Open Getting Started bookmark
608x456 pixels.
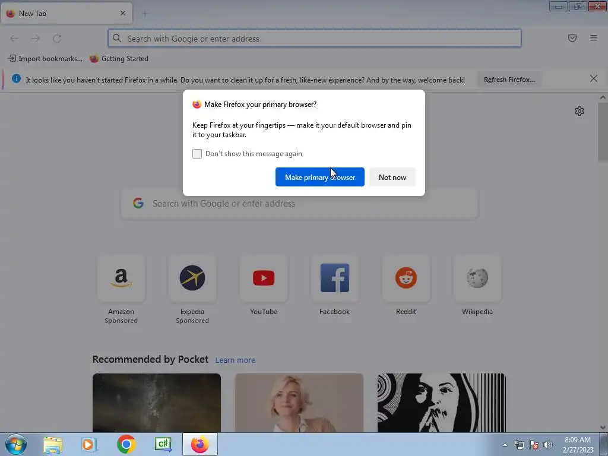point(119,59)
